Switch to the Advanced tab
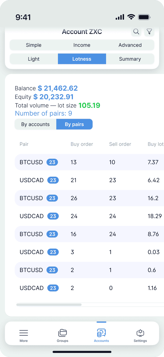 130,45
